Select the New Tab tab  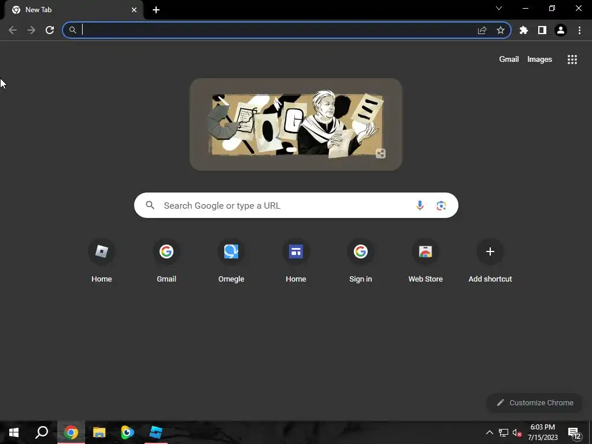click(73, 10)
